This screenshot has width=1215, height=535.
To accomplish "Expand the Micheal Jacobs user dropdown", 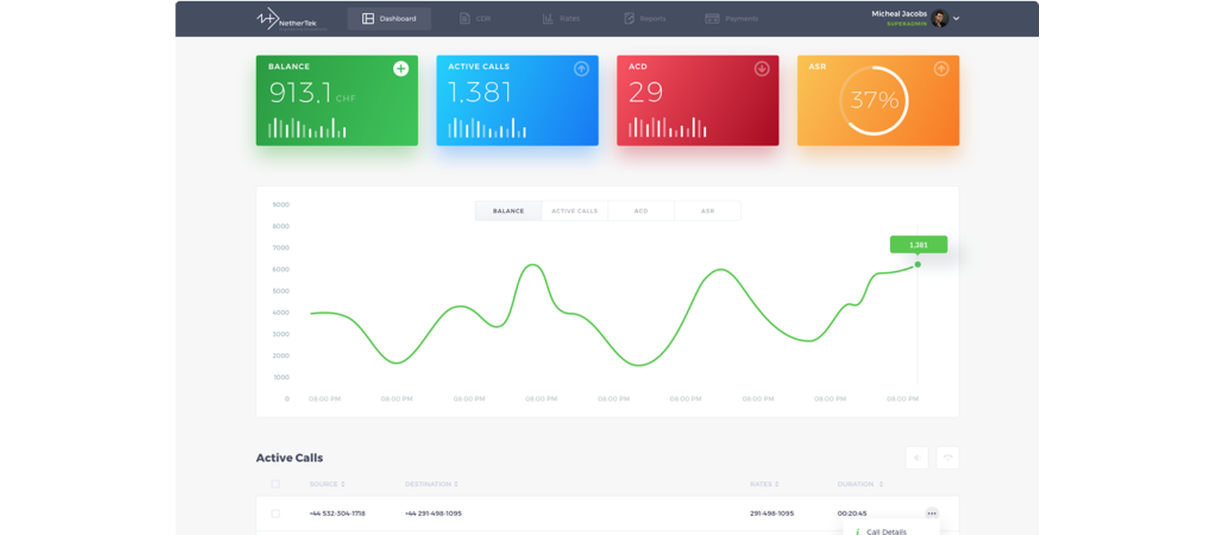I will coord(956,18).
